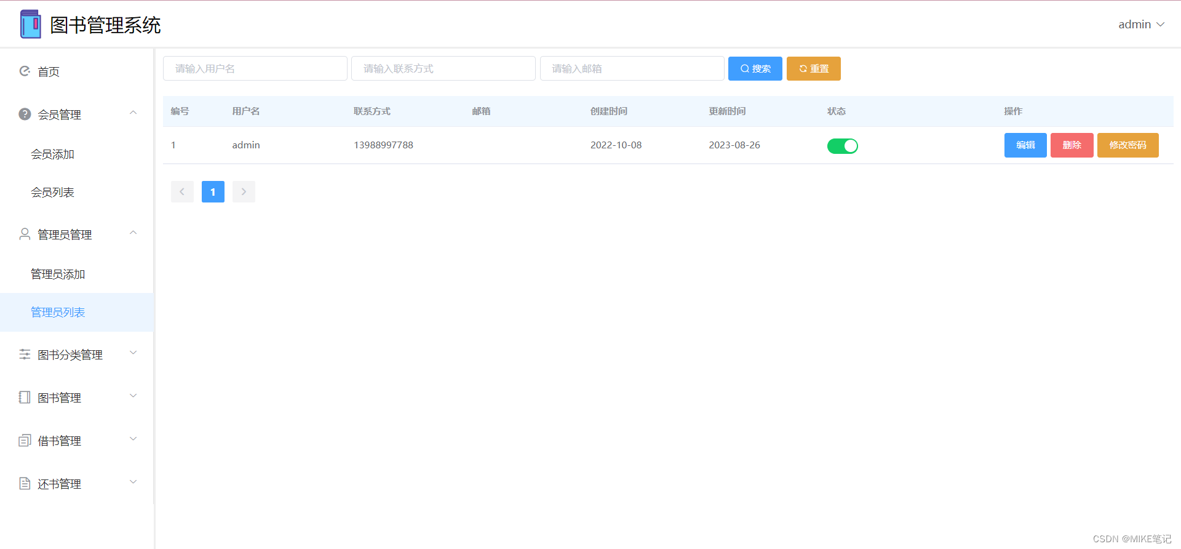Go to 首页 menu item
The width and height of the screenshot is (1181, 549).
(77, 71)
